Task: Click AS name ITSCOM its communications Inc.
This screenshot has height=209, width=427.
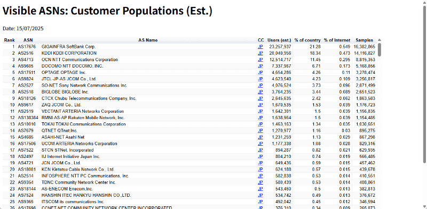Action: coord(73,202)
